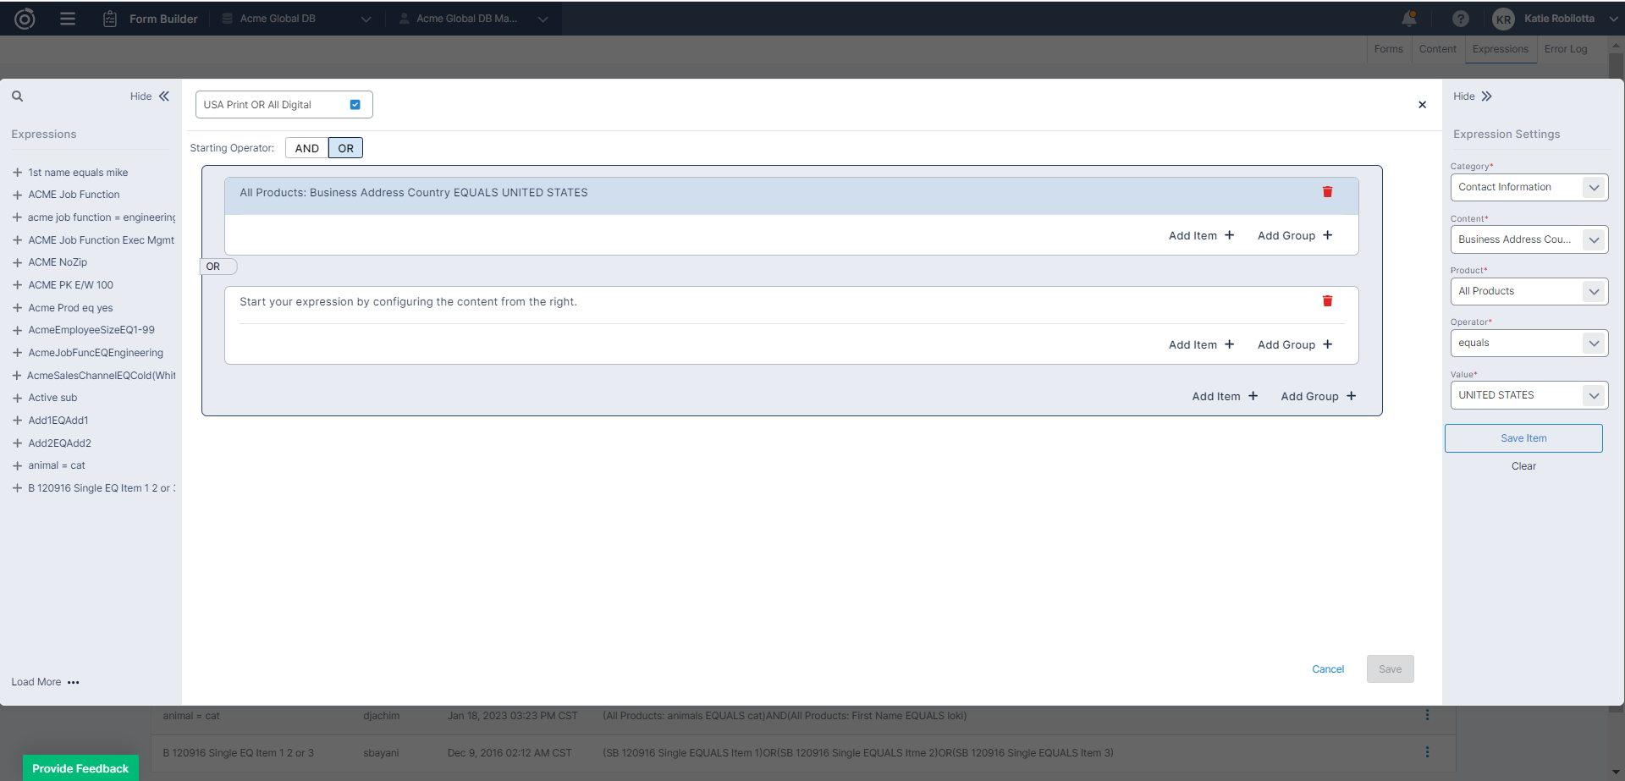Switch to the Error Log tab
This screenshot has width=1625, height=781.
pos(1565,49)
